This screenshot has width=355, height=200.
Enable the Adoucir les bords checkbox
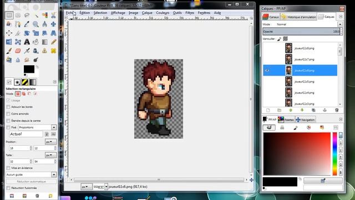[x=8, y=107]
